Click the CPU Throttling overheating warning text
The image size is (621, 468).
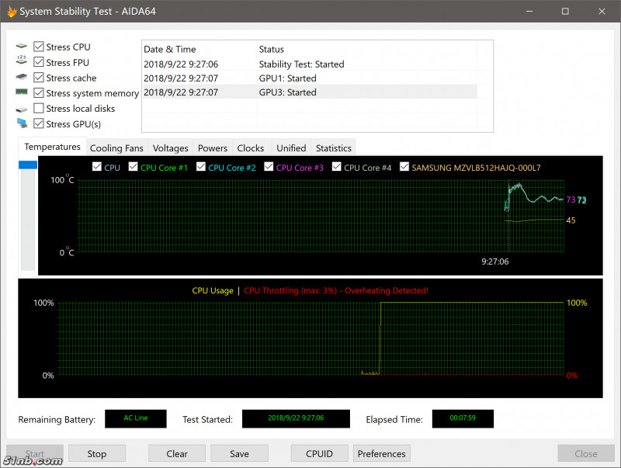point(336,290)
